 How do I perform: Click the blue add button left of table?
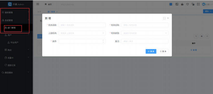40,36
